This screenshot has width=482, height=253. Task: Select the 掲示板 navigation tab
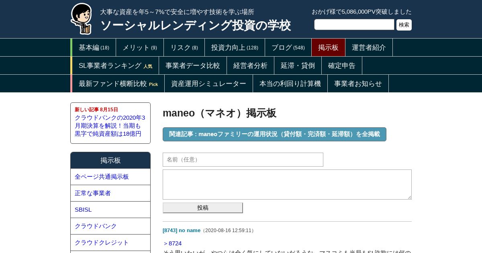point(328,47)
